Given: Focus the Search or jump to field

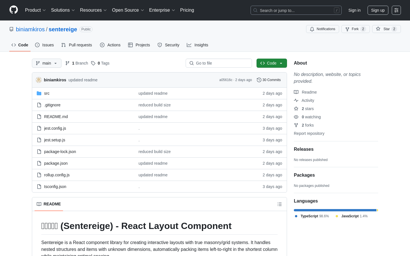Looking at the screenshot, I should pyautogui.click(x=296, y=10).
